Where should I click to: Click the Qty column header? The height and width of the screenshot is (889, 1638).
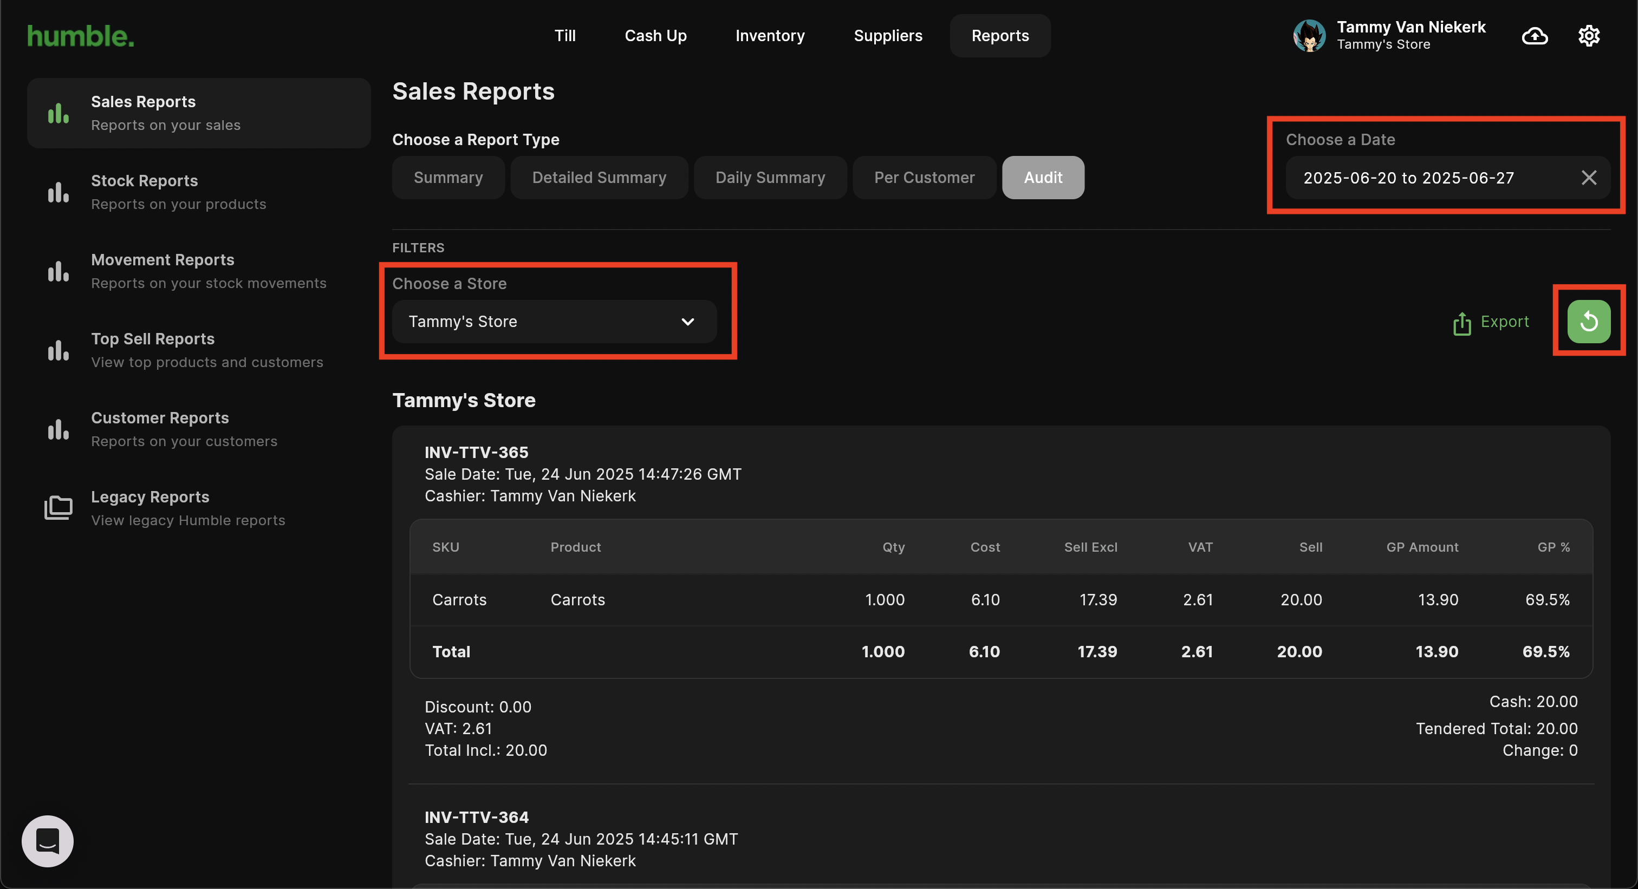[x=893, y=547]
